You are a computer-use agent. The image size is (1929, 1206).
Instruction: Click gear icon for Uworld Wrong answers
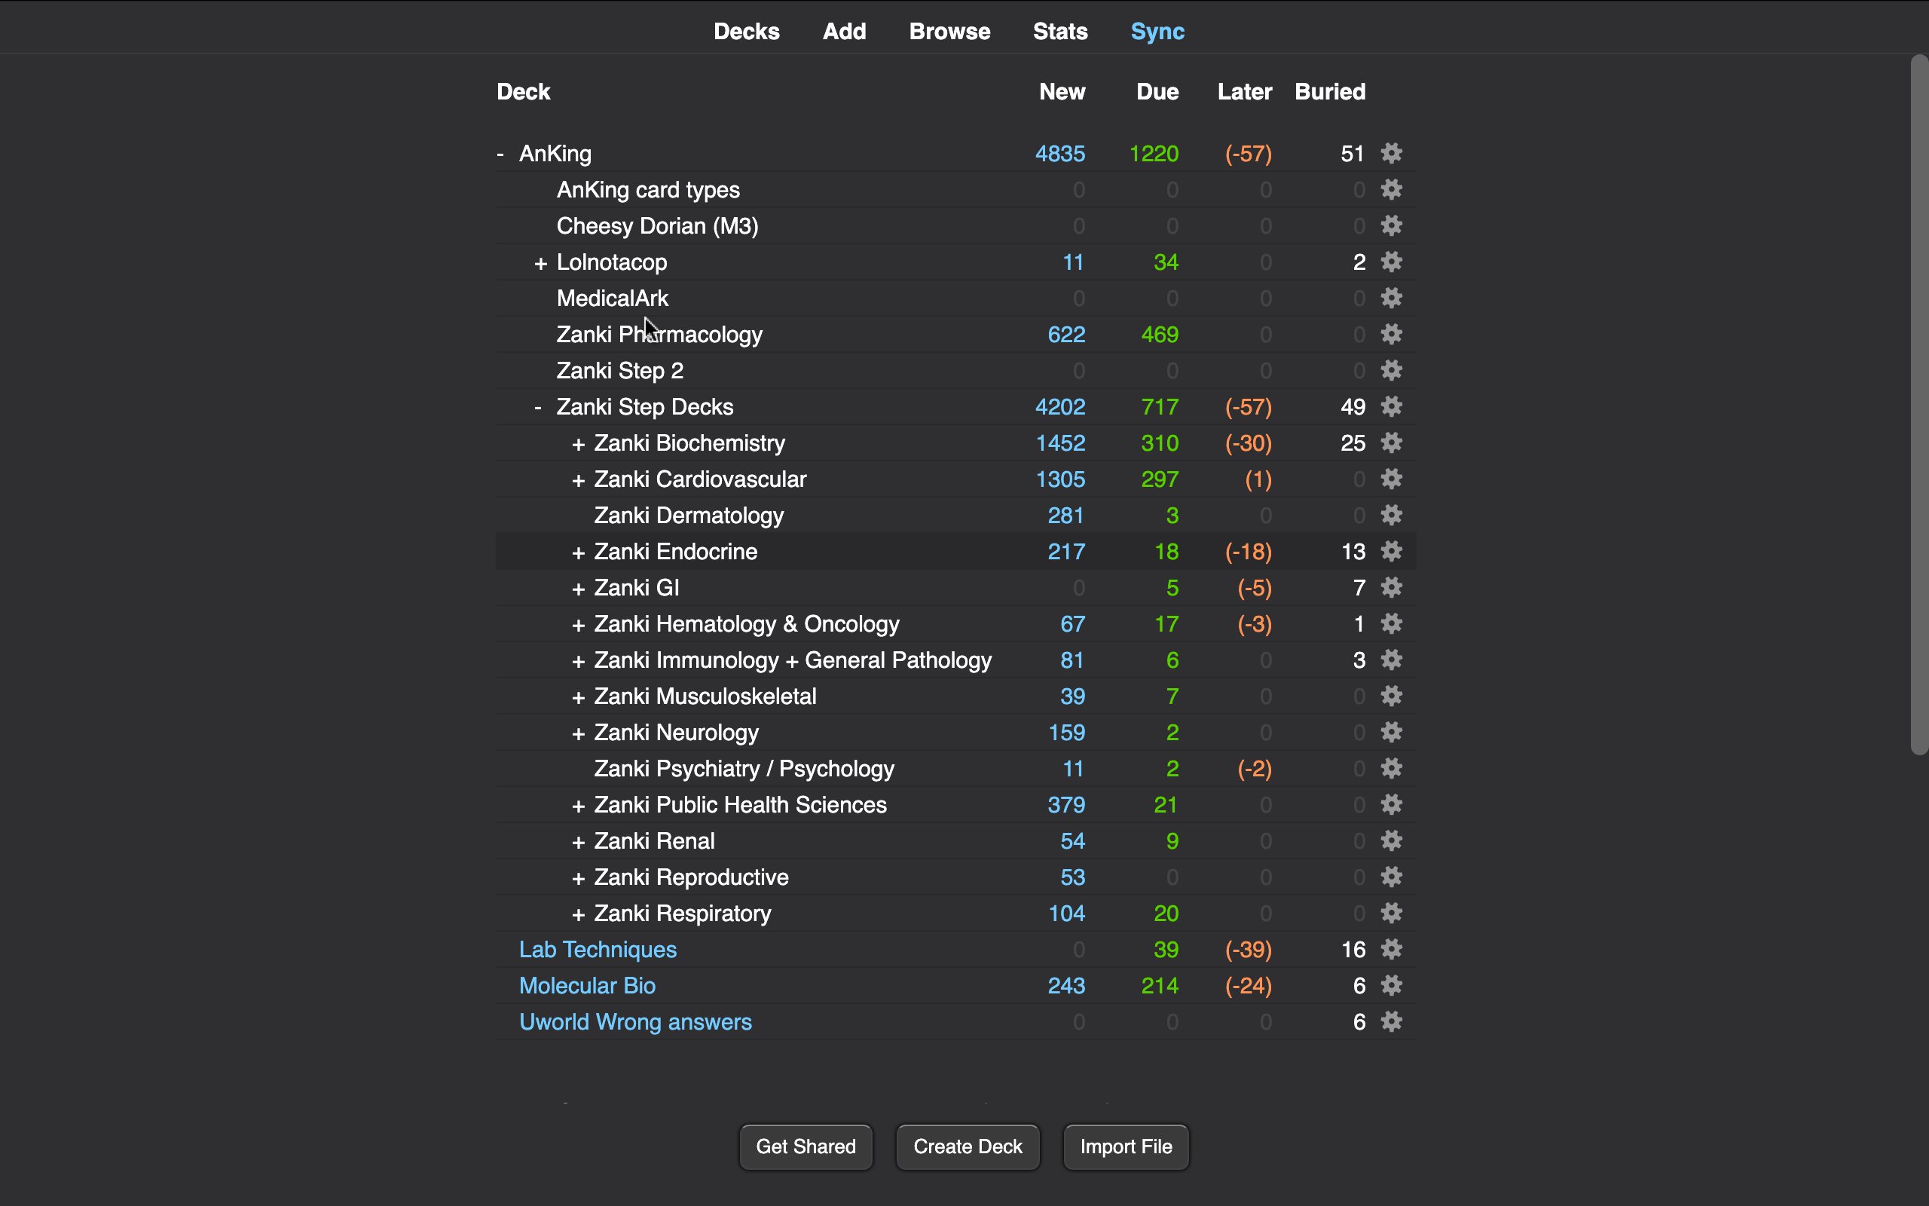coord(1391,1022)
